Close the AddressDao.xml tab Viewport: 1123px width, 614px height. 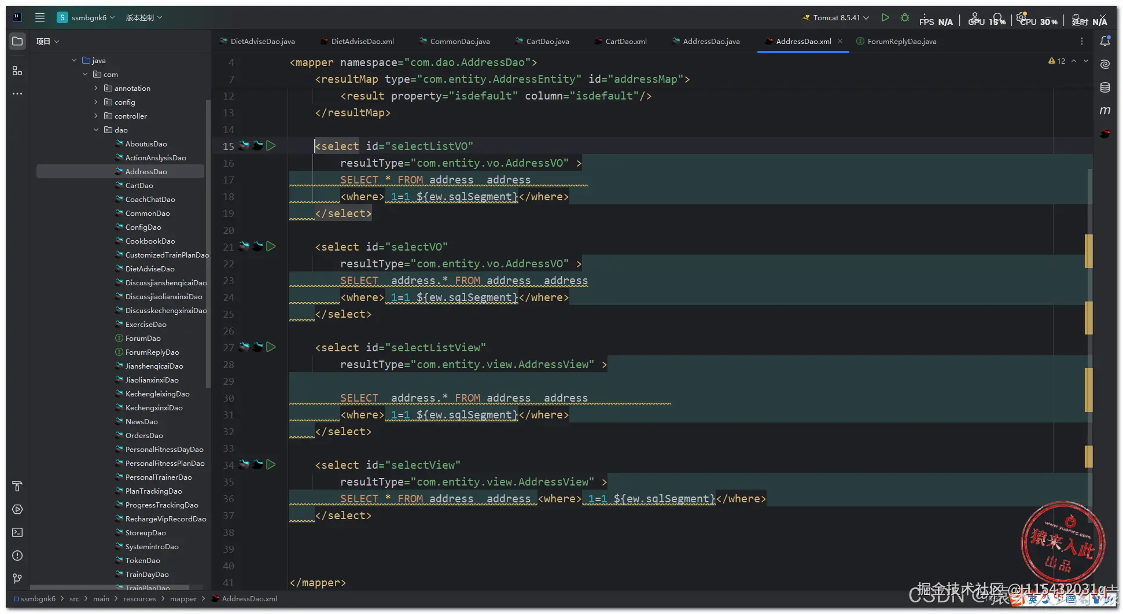pos(840,41)
